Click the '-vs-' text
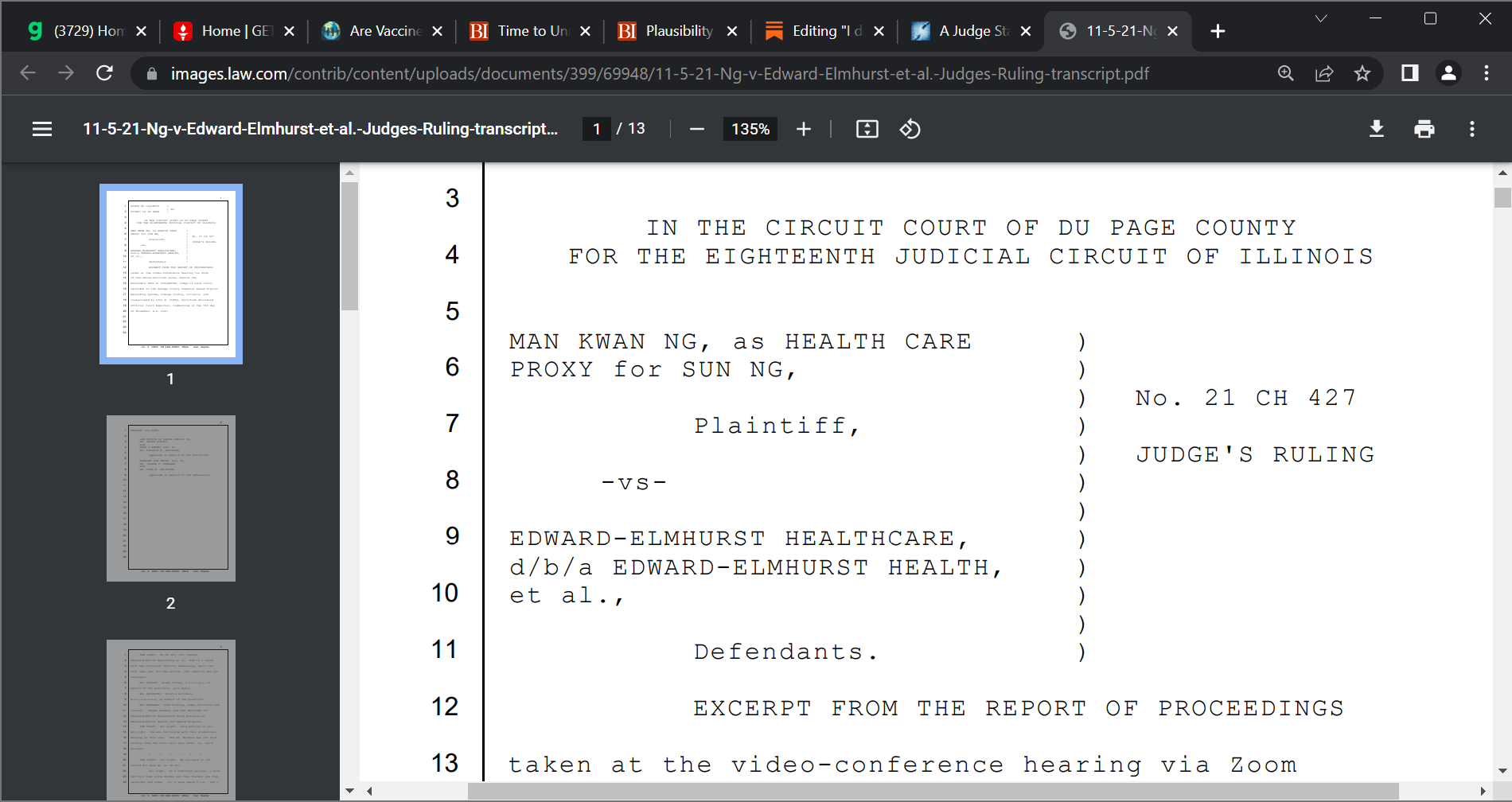 634,482
